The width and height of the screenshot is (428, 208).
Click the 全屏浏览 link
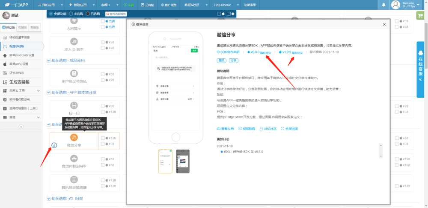(x=289, y=128)
